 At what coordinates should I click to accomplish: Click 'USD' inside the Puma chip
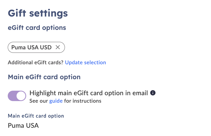[46, 47]
